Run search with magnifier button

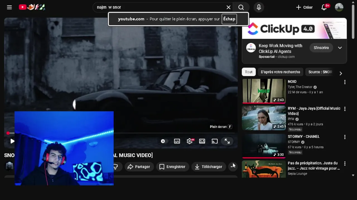tap(241, 7)
